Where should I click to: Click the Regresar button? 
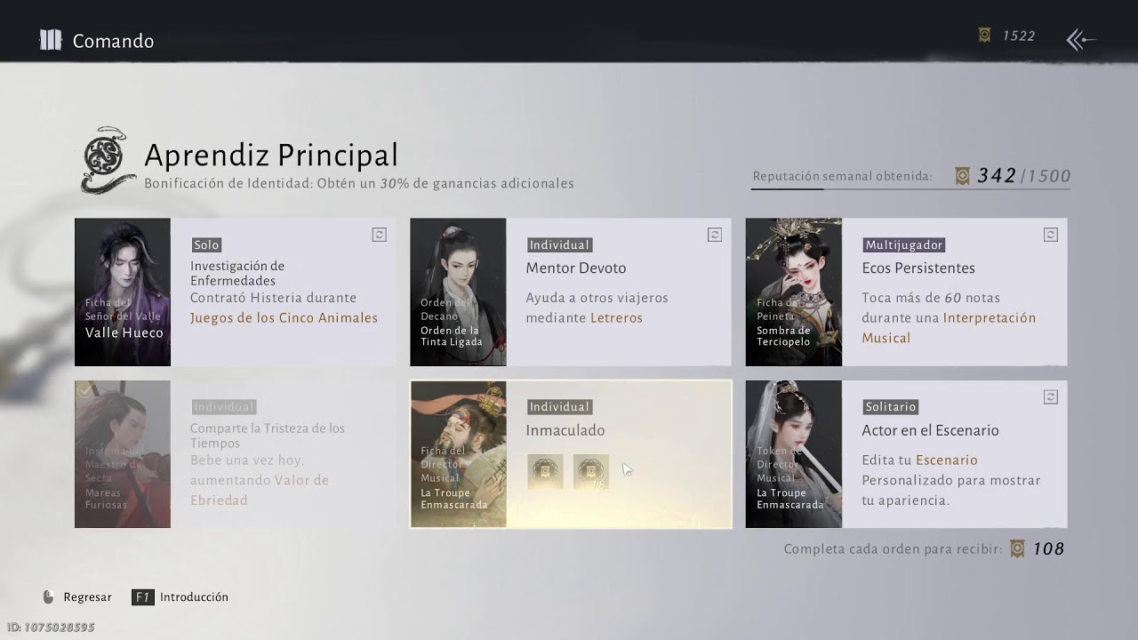click(x=76, y=597)
